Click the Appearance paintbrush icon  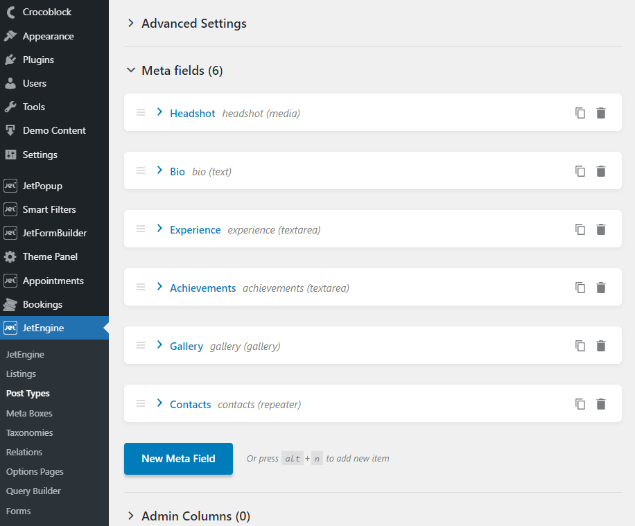10,36
